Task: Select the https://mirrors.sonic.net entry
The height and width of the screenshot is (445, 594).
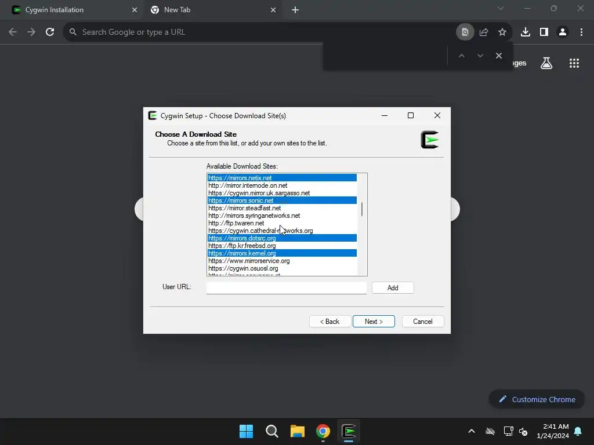Action: (282, 200)
